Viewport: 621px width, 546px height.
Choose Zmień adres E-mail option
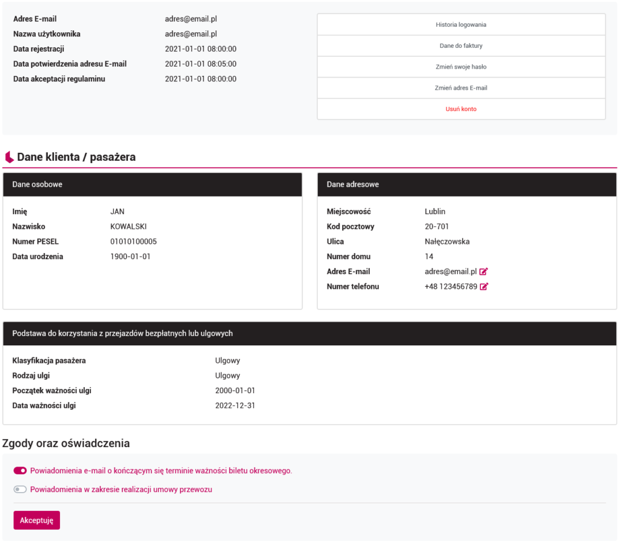[461, 88]
